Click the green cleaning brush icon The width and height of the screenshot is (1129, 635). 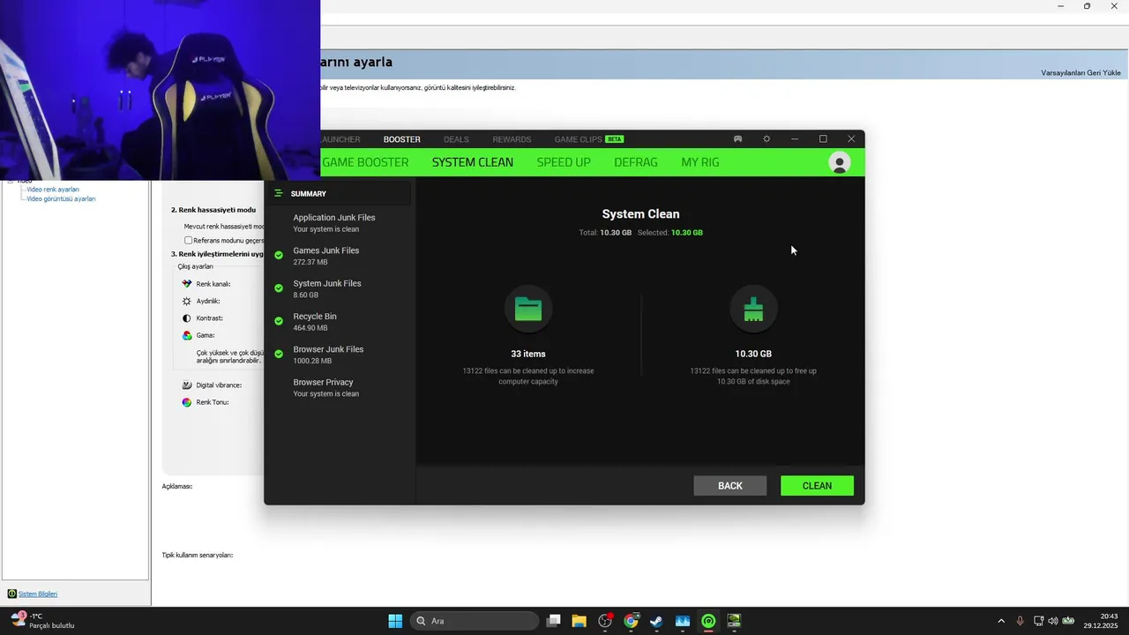(x=753, y=309)
